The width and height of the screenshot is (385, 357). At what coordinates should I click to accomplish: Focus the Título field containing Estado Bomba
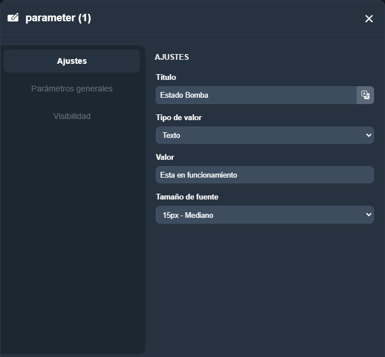click(x=256, y=95)
